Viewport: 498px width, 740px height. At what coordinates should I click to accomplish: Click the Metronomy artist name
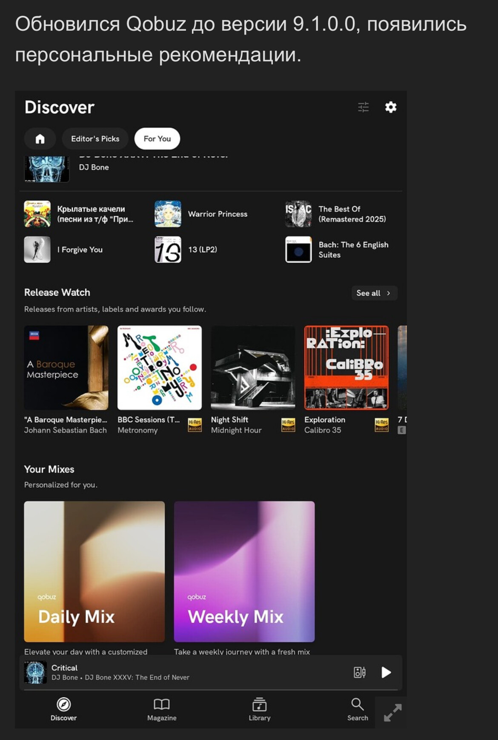(x=137, y=430)
